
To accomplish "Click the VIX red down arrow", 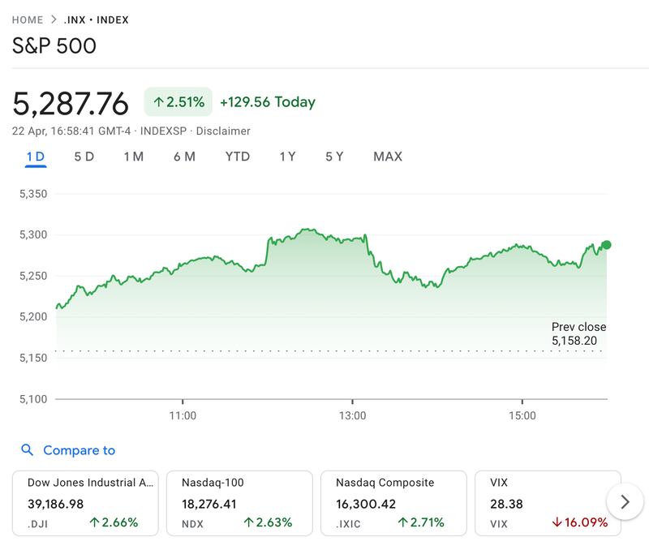I will click(557, 522).
